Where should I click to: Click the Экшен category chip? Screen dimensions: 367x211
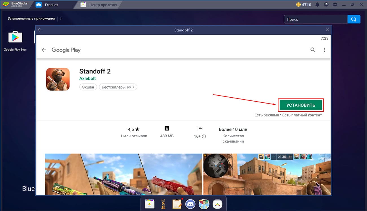click(x=88, y=87)
